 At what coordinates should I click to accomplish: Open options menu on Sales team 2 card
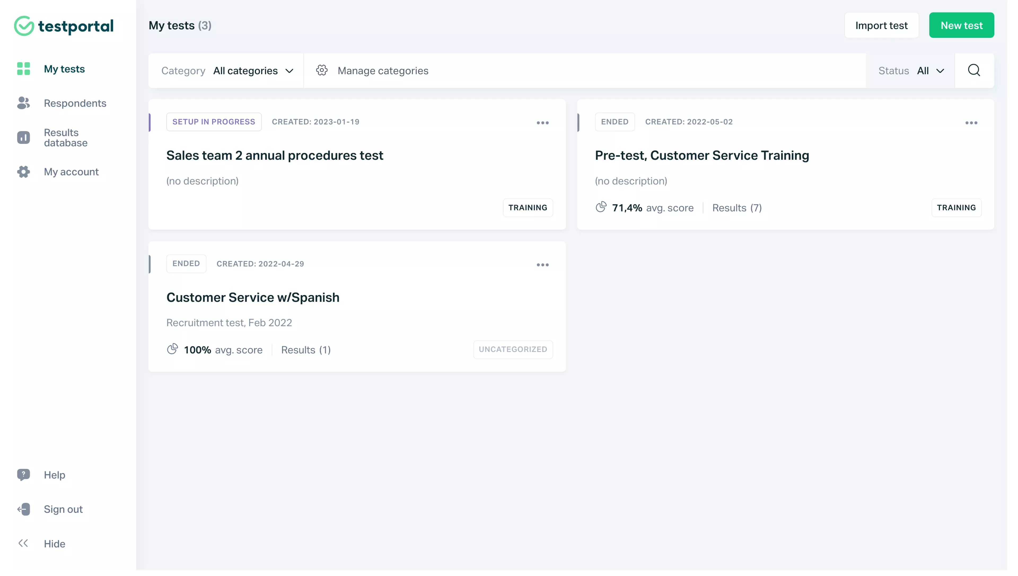(x=542, y=123)
